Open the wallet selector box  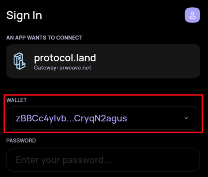(103, 118)
